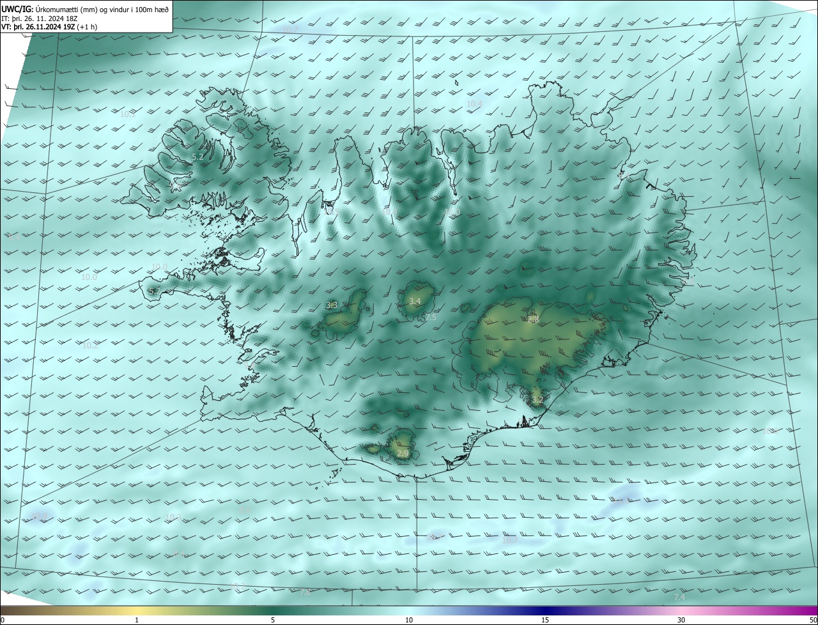Click the 30 tick on the colour scale

(681, 621)
